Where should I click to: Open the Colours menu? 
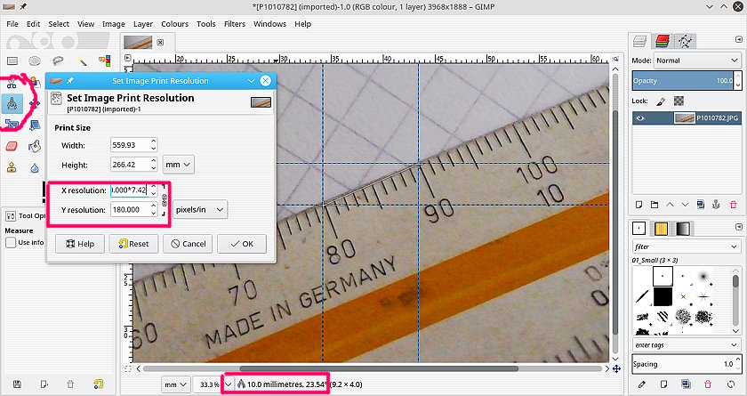click(174, 24)
